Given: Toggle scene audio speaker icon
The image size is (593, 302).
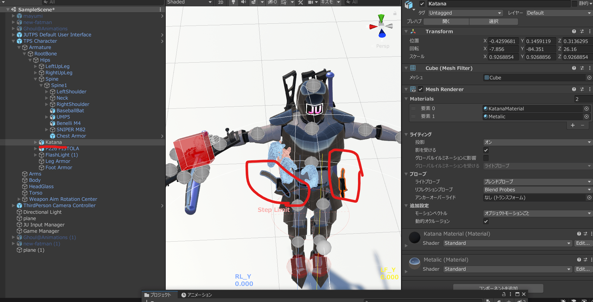Looking at the screenshot, I should [243, 2].
